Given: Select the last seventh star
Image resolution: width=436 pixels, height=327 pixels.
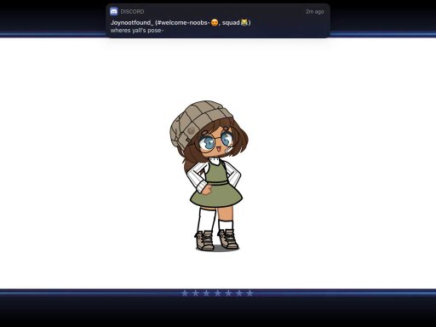Looking at the screenshot, I should pos(250,293).
